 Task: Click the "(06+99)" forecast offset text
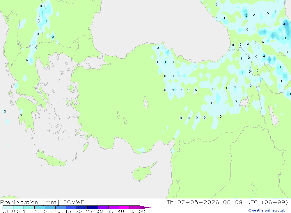[275, 202]
